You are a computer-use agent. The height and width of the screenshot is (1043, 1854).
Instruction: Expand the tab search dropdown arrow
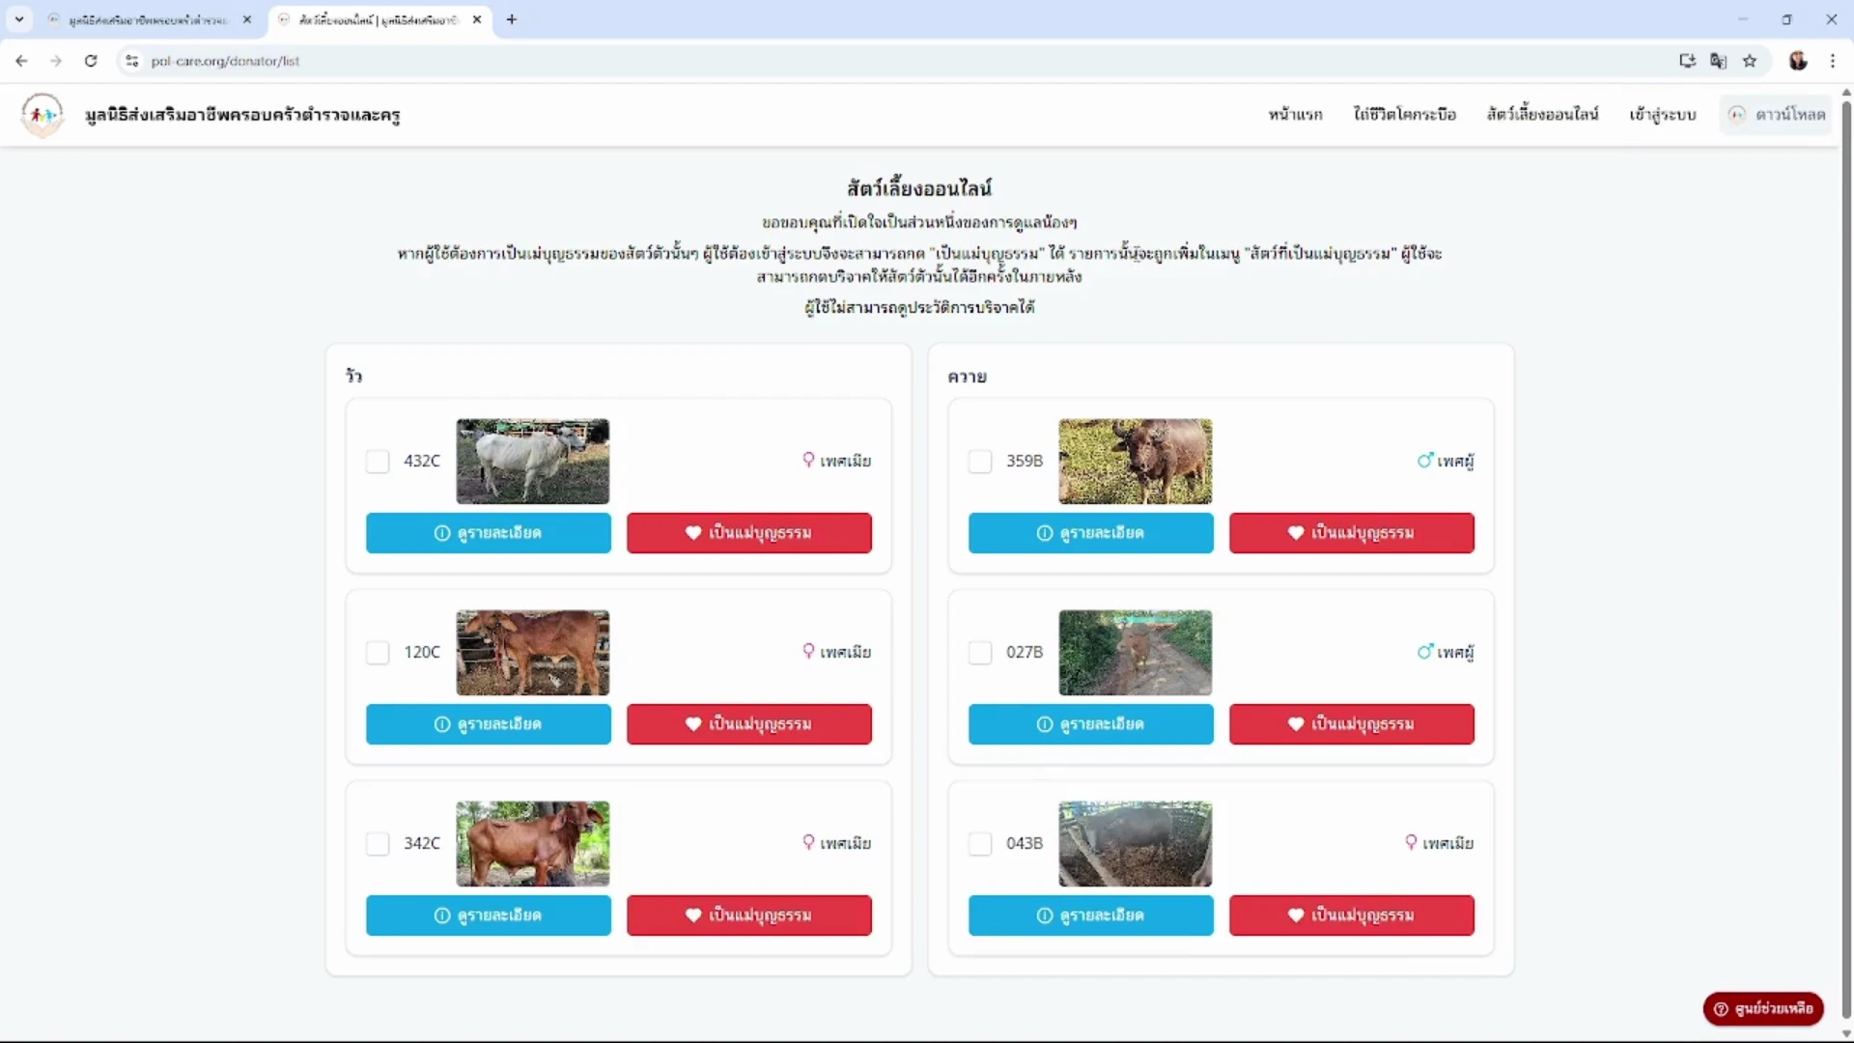pos(19,19)
